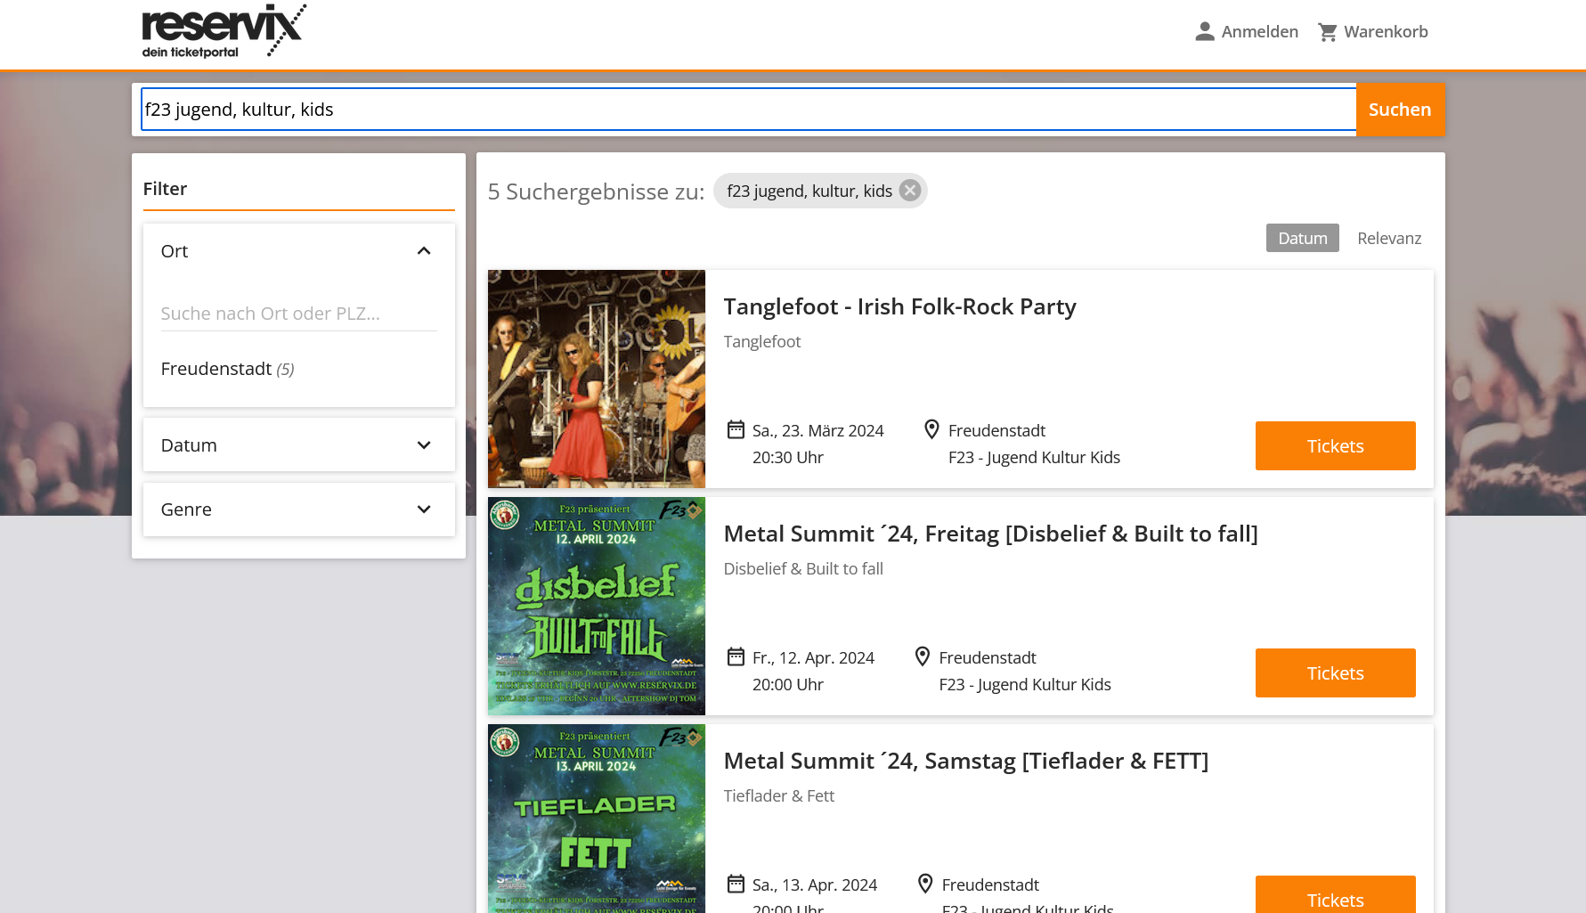Screen dimensions: 1586x913
Task: Collapse the Ort filter section
Action: click(424, 251)
